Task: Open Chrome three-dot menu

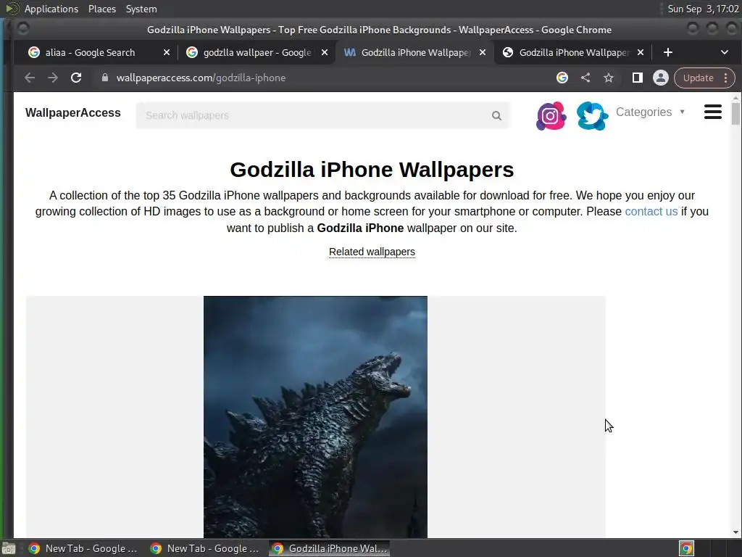Action: click(x=726, y=78)
